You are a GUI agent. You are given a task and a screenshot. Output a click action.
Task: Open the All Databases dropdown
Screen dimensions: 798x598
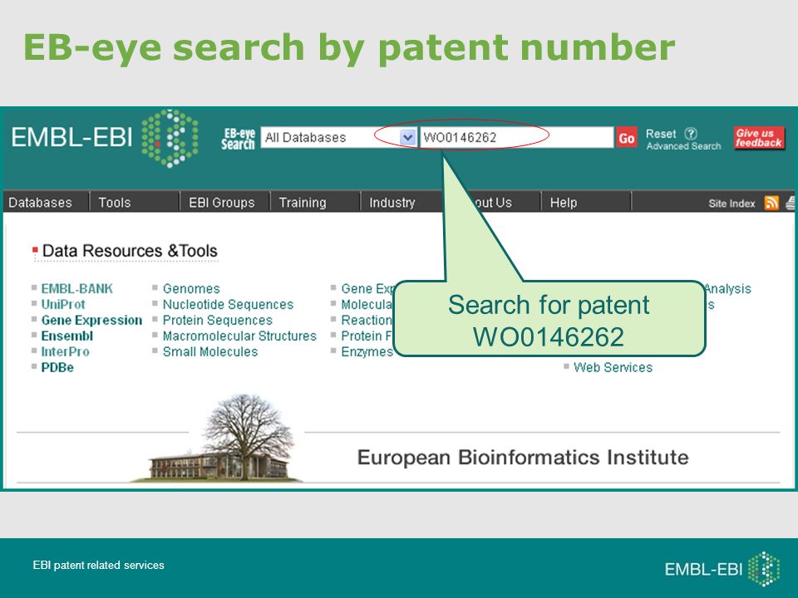tap(339, 137)
